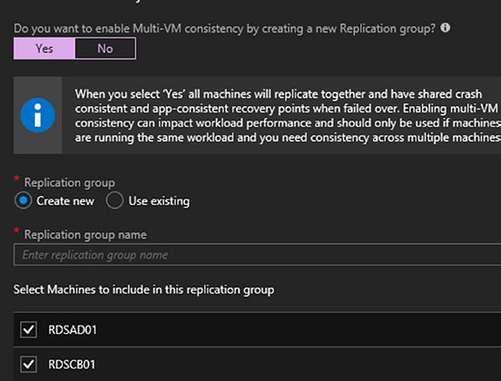
Task: Click the 'Select Machines to include' heading
Action: click(143, 289)
